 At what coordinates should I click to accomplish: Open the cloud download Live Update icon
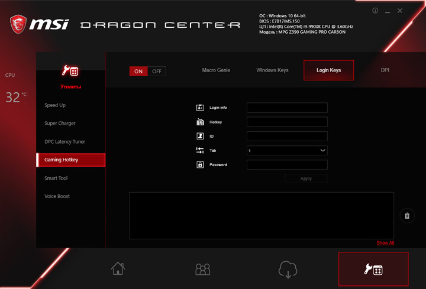click(288, 269)
